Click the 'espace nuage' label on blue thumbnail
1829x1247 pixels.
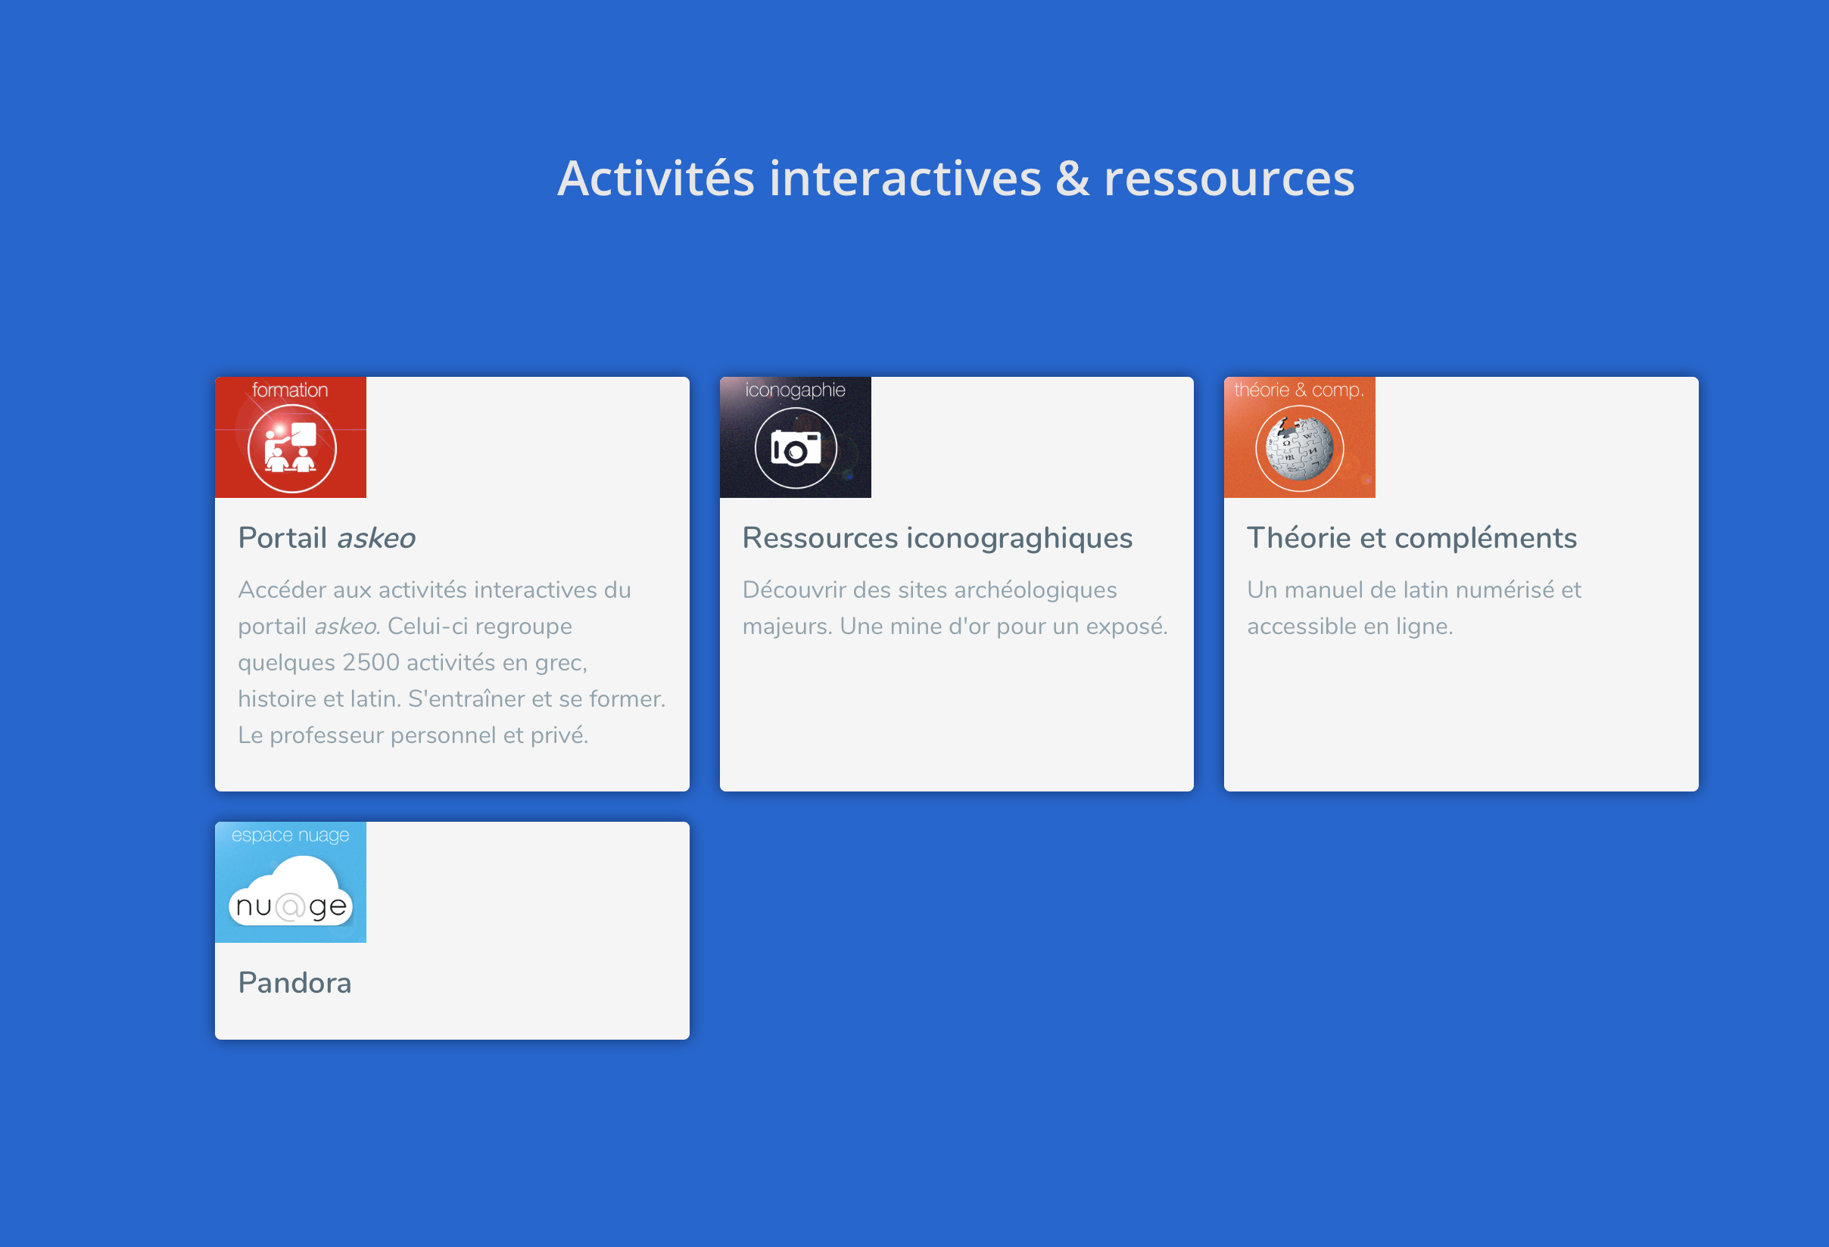pos(290,835)
